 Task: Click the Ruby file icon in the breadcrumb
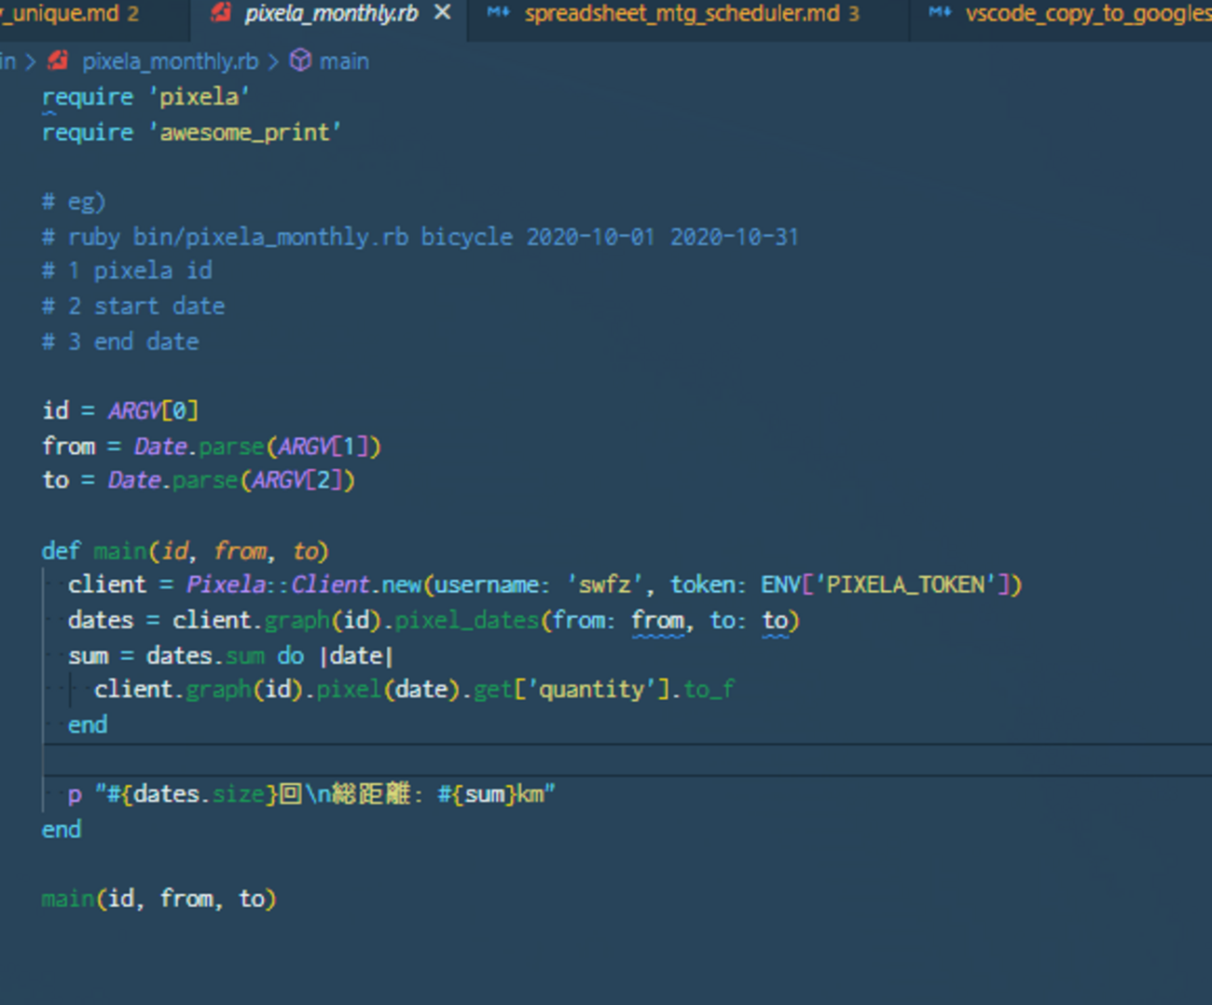point(59,62)
